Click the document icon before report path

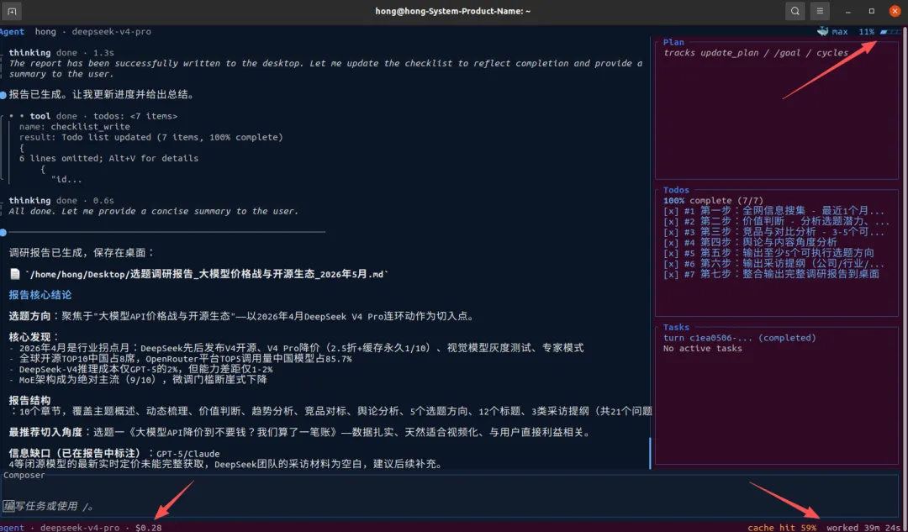(15, 274)
